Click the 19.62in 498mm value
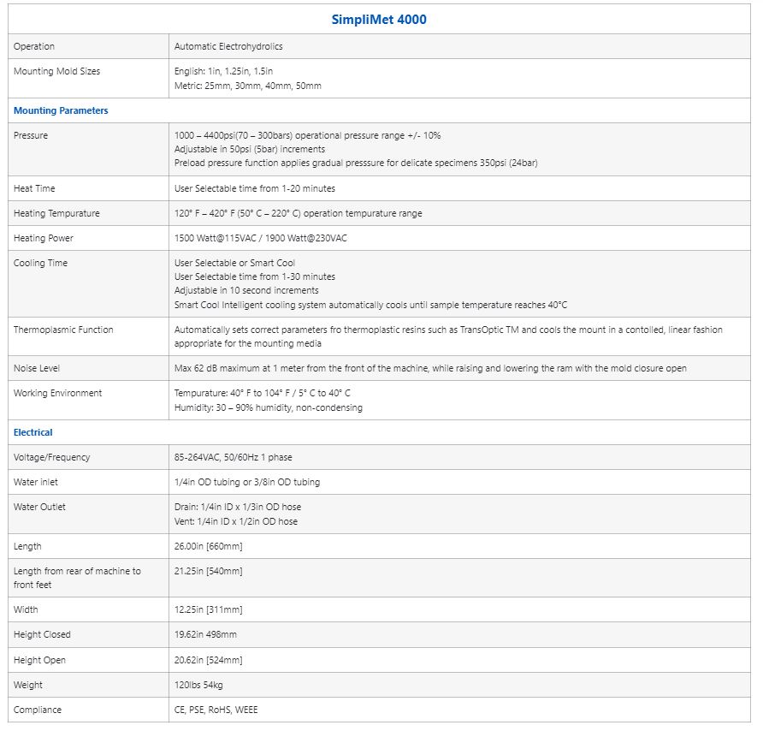Screen dimensions: 763x731 205,634
